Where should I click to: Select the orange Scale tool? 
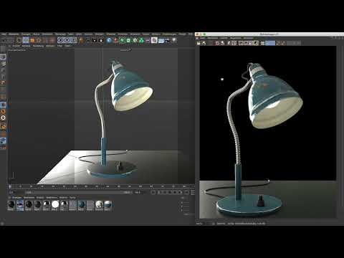point(32,40)
